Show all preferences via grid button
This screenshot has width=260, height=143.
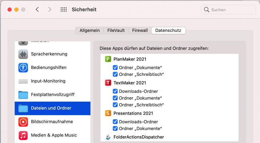pyautogui.click(x=64, y=9)
